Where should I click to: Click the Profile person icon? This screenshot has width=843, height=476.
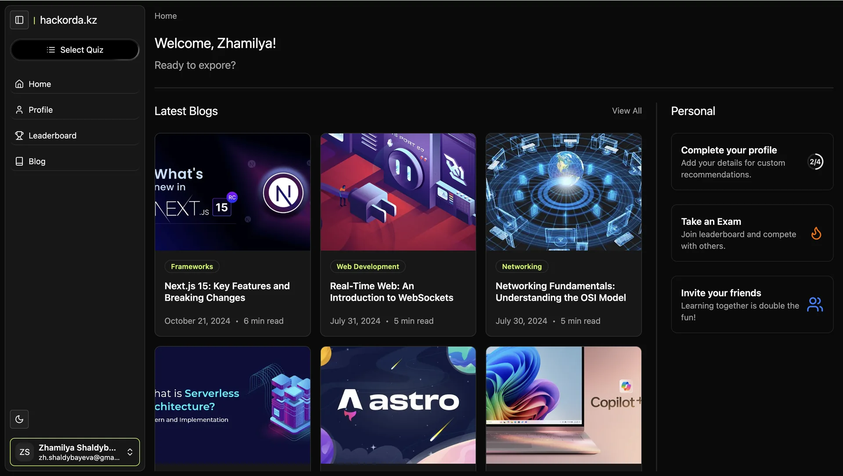click(x=19, y=110)
